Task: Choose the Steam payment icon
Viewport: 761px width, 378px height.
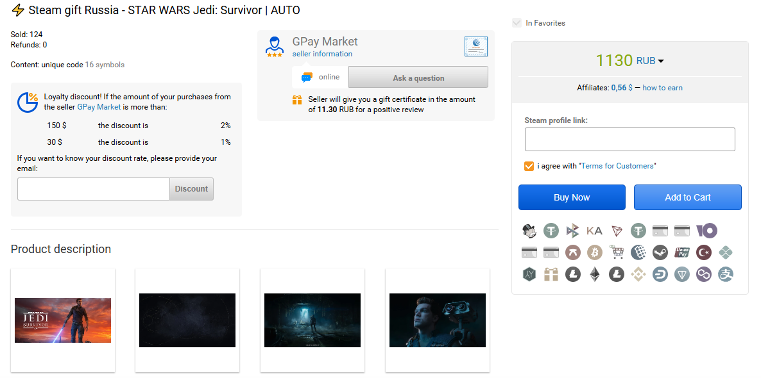Action: click(x=660, y=252)
